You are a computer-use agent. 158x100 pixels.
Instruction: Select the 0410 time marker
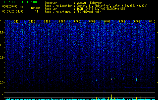(152, 21)
